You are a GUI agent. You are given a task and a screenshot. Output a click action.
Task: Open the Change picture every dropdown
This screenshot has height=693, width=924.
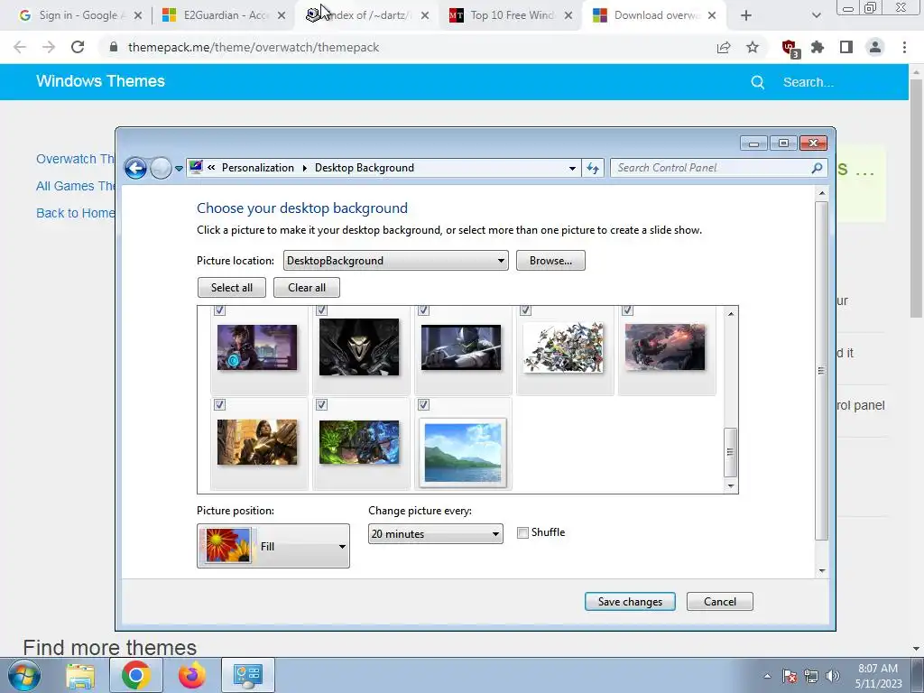point(436,534)
